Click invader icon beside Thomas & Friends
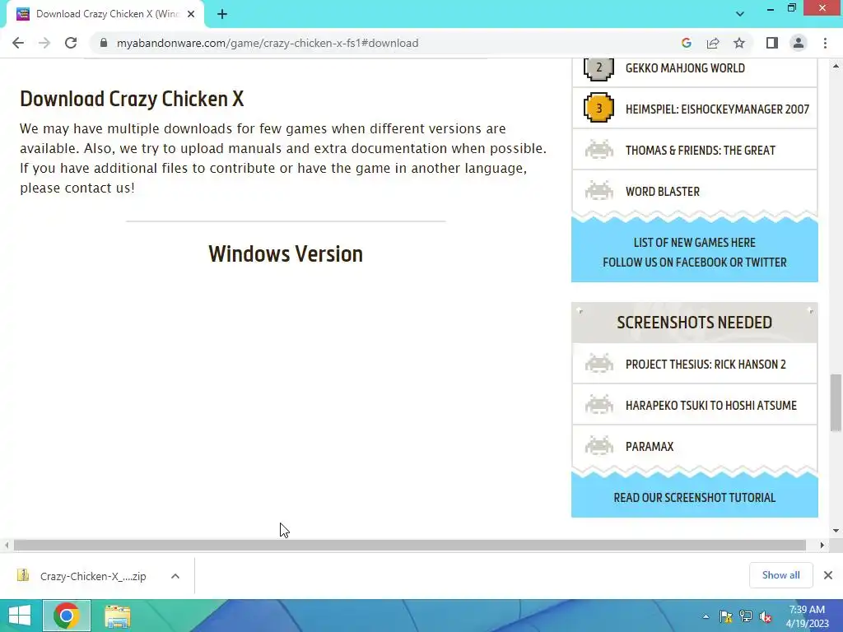 pos(599,150)
